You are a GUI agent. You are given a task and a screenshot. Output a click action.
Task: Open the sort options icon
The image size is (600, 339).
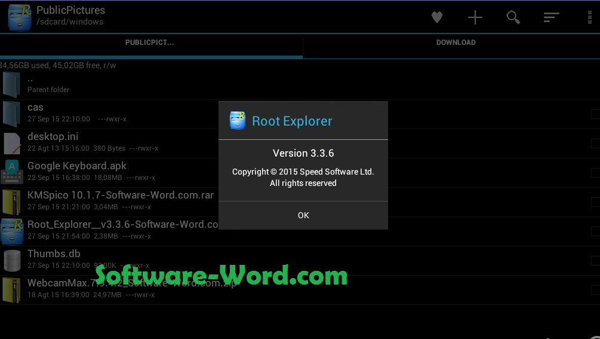[552, 17]
